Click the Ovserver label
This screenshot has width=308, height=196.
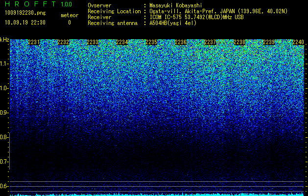point(99,5)
